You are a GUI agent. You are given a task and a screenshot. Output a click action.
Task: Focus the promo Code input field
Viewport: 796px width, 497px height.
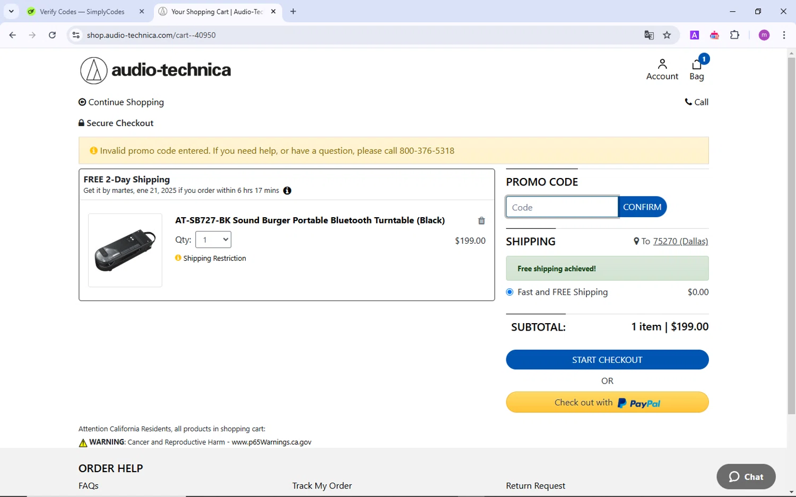tap(562, 207)
